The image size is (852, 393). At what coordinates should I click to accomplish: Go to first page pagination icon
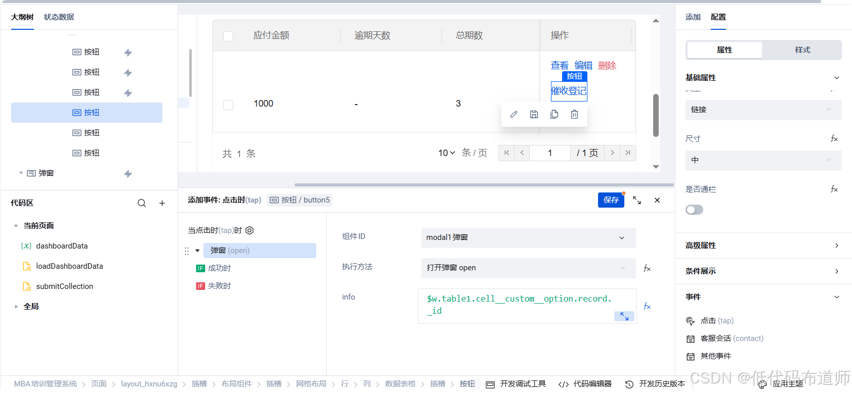click(x=506, y=153)
